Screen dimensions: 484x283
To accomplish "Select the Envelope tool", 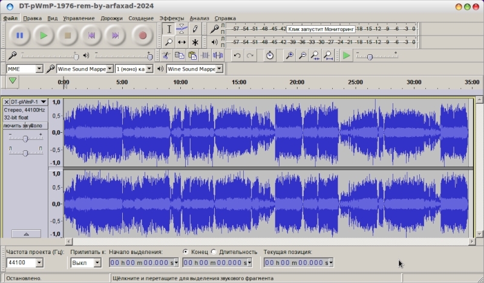I will pos(182,29).
